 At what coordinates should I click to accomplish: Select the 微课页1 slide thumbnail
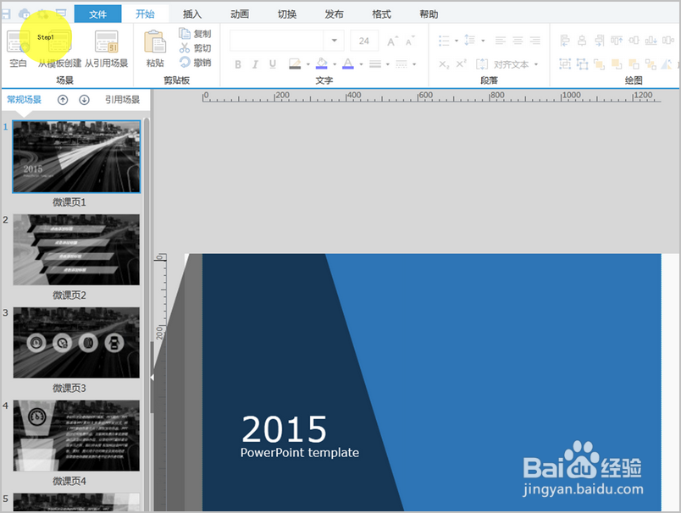click(x=76, y=157)
